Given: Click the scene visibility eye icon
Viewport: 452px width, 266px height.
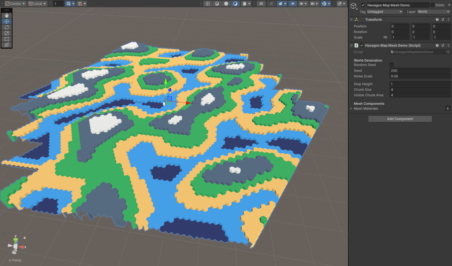Looking at the screenshot, I should click(293, 3).
